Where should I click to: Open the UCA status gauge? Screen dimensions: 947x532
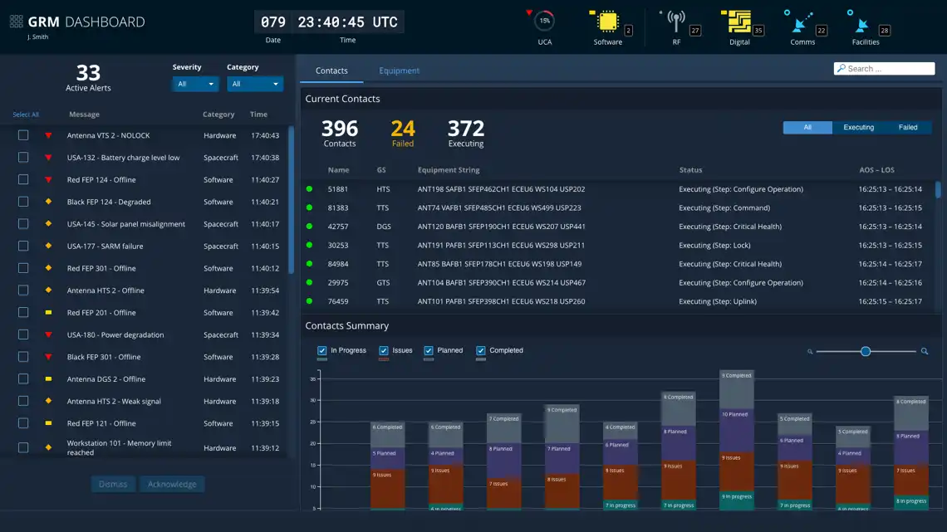[544, 21]
